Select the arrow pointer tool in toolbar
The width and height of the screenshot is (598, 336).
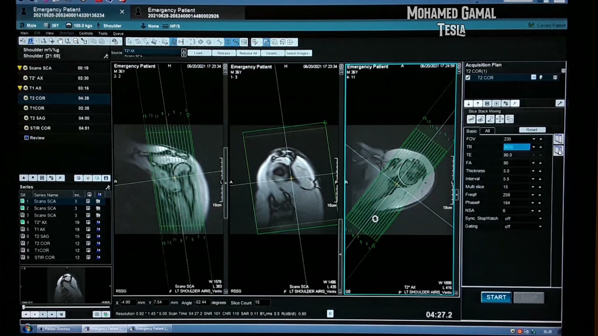click(x=23, y=41)
